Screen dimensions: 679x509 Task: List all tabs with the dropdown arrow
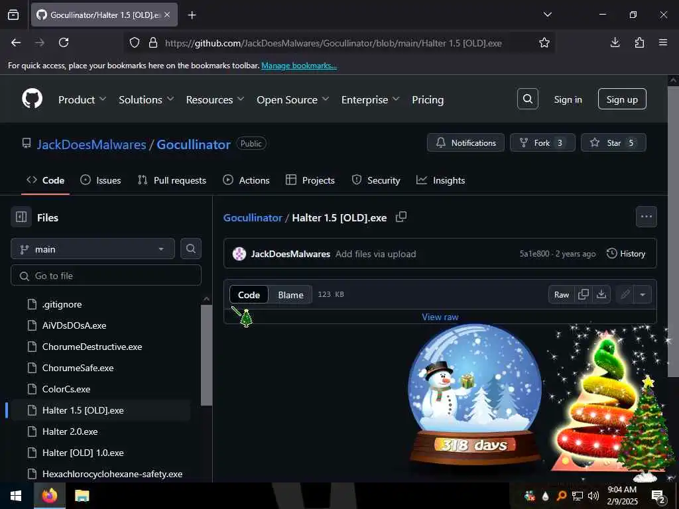tap(547, 15)
